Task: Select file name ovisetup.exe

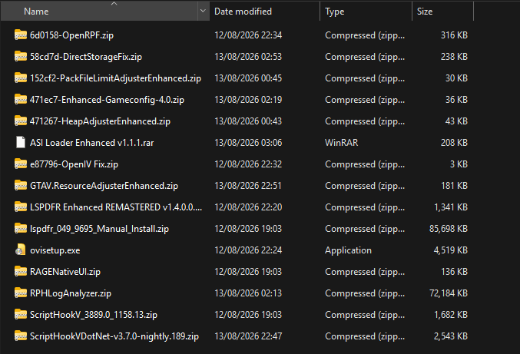Action: tap(55, 250)
